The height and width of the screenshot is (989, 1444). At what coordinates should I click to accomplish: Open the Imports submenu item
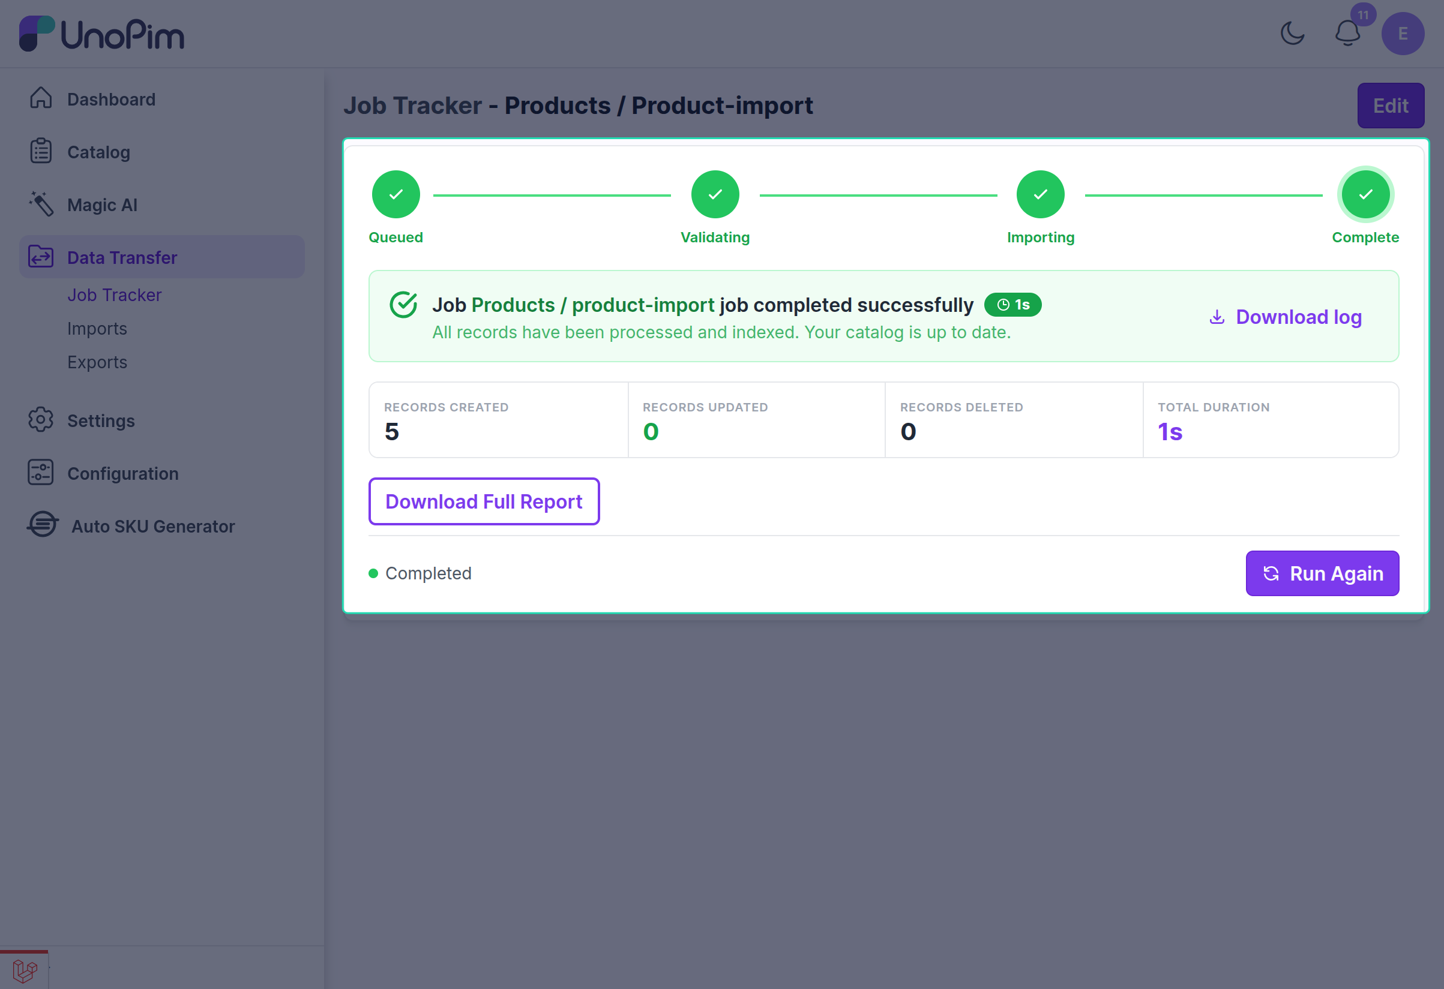[97, 329]
